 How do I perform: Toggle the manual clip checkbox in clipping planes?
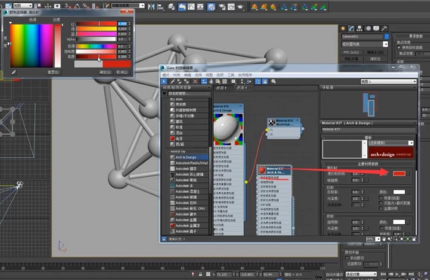tap(347, 258)
